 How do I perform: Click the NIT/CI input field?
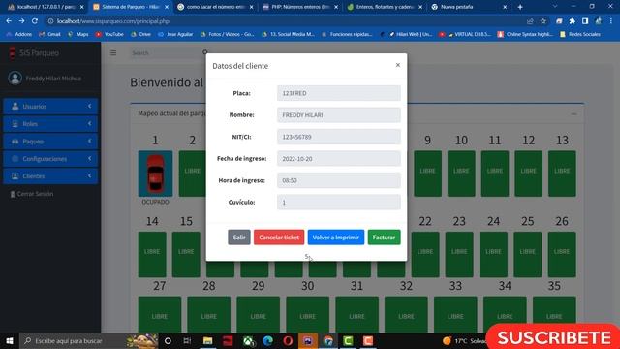point(338,137)
